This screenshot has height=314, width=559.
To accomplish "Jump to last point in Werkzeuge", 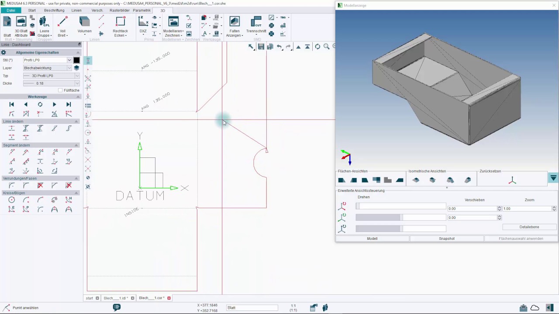I will tap(69, 105).
